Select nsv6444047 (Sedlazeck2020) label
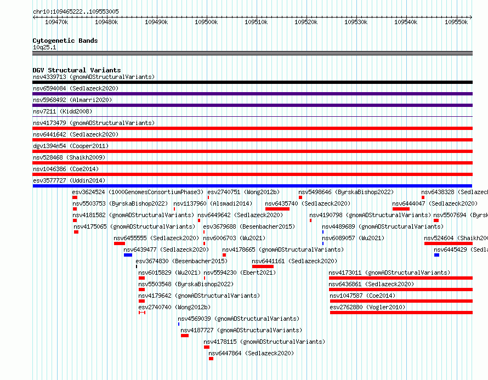Viewport: 488px width, 380px height. tap(435, 203)
